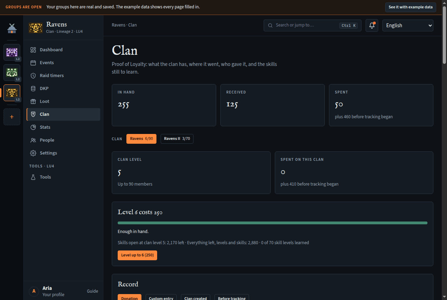Open Loot via the gift icon
This screenshot has height=300, width=447.
coord(33,102)
